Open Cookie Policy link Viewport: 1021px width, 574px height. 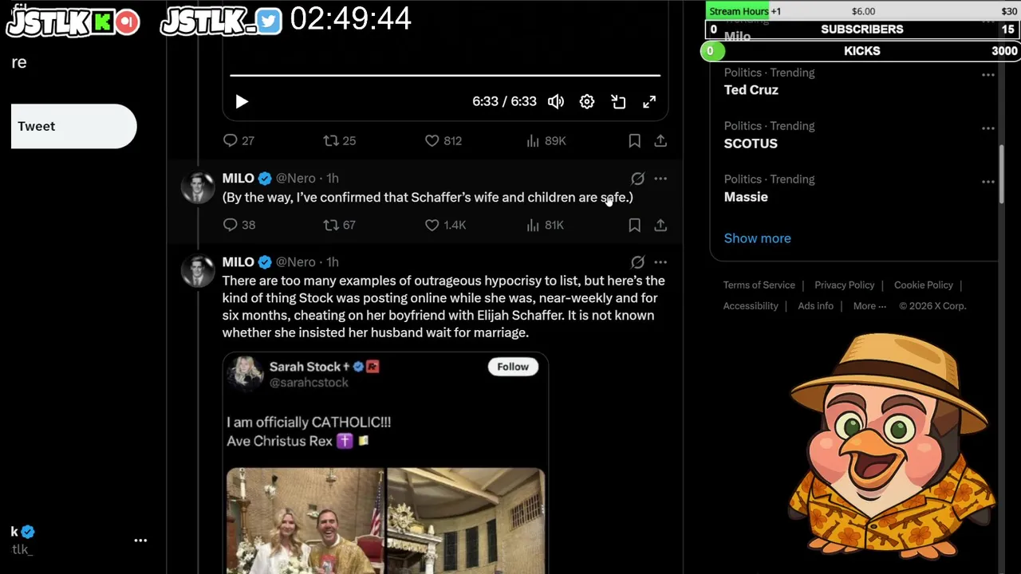(924, 285)
